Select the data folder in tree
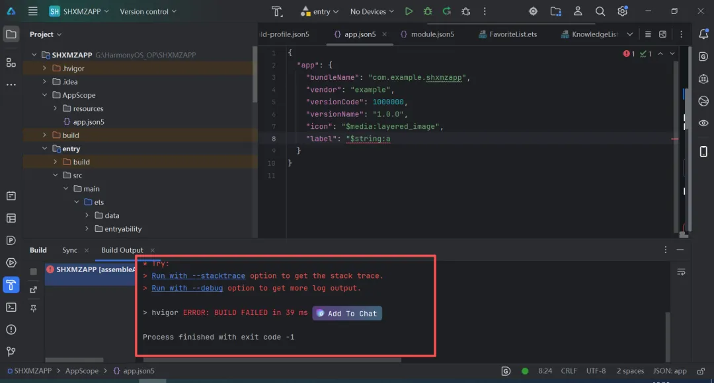Viewport: 714px width, 383px height. [112, 216]
